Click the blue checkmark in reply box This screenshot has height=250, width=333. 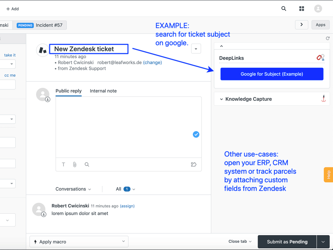[196, 134]
